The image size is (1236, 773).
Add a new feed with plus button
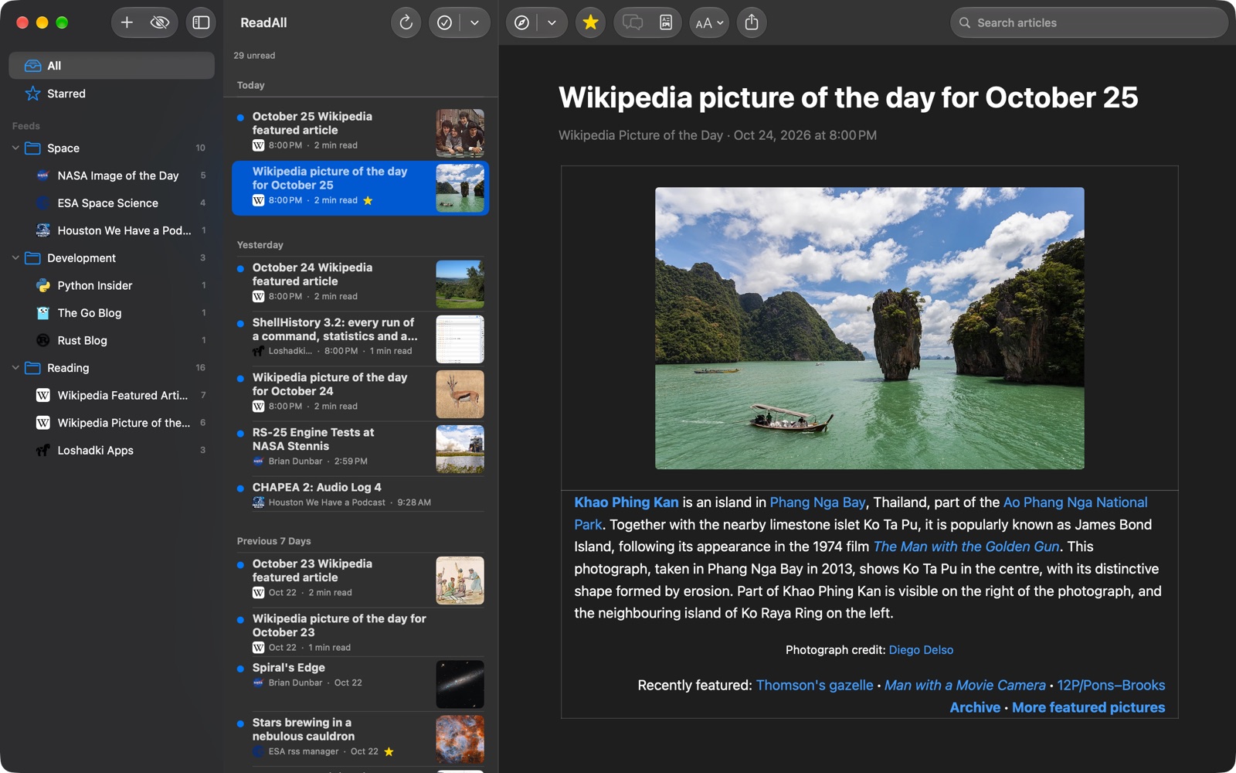point(127,22)
